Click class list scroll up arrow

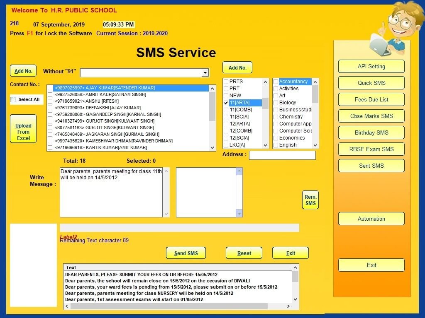[265, 82]
